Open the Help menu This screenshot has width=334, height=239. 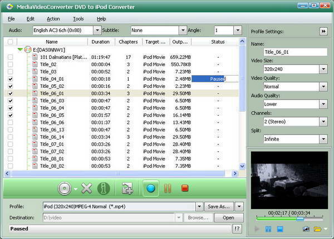pyautogui.click(x=101, y=19)
